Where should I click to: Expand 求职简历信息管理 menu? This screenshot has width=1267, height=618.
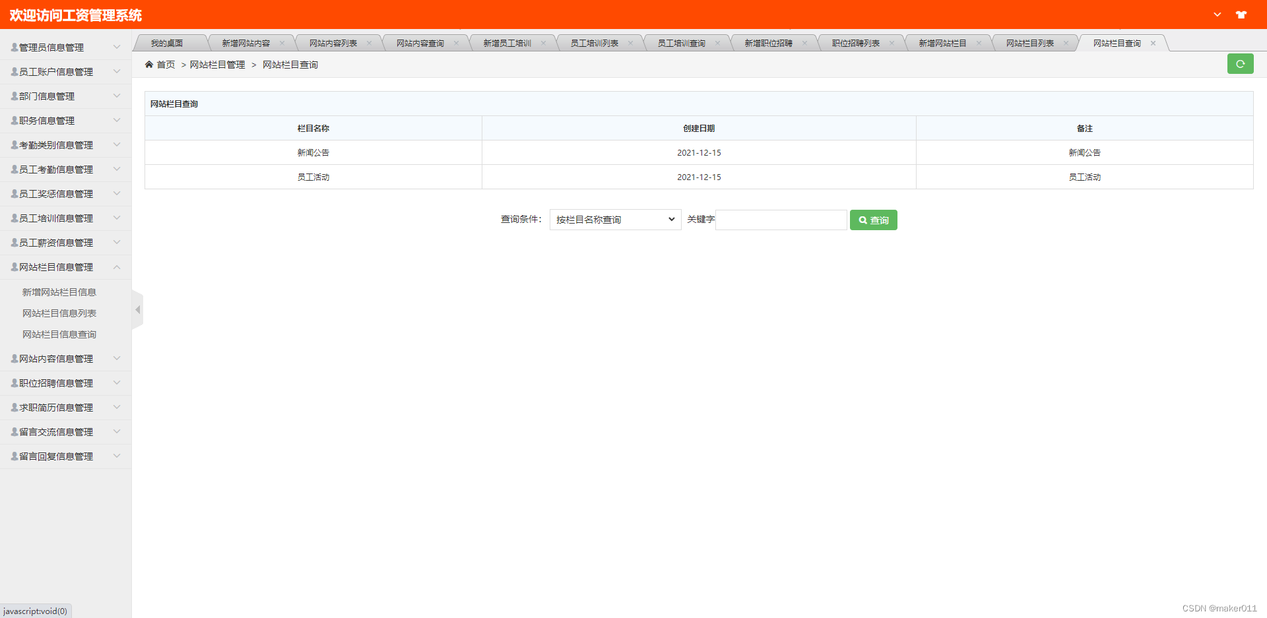coord(65,408)
